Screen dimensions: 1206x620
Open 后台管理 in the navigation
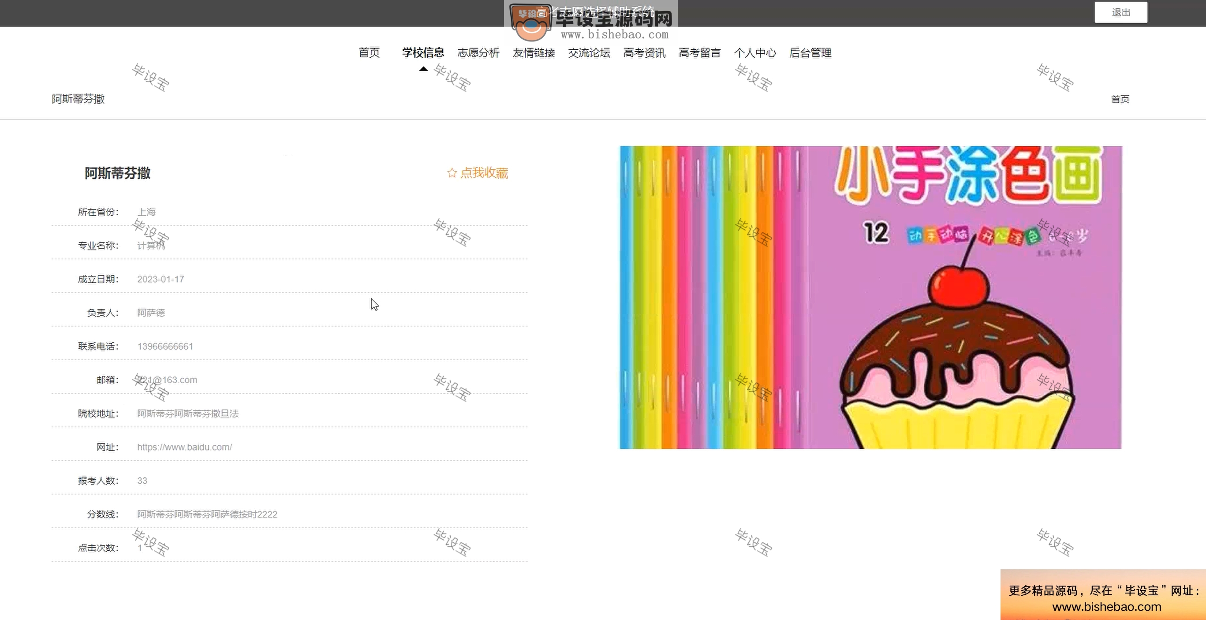tap(810, 53)
